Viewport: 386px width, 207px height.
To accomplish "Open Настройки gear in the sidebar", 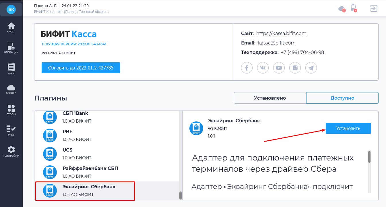I will click(x=11, y=151).
